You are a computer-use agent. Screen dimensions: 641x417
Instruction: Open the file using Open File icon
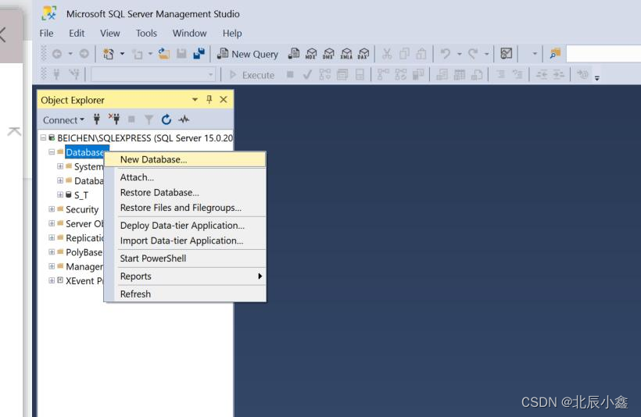click(164, 54)
